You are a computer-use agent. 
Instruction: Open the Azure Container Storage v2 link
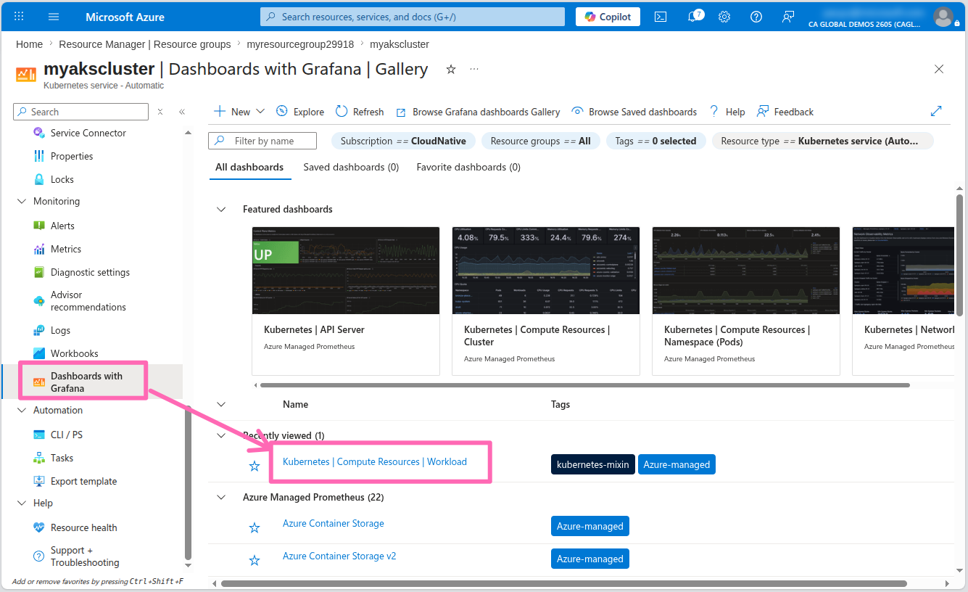[x=339, y=556]
